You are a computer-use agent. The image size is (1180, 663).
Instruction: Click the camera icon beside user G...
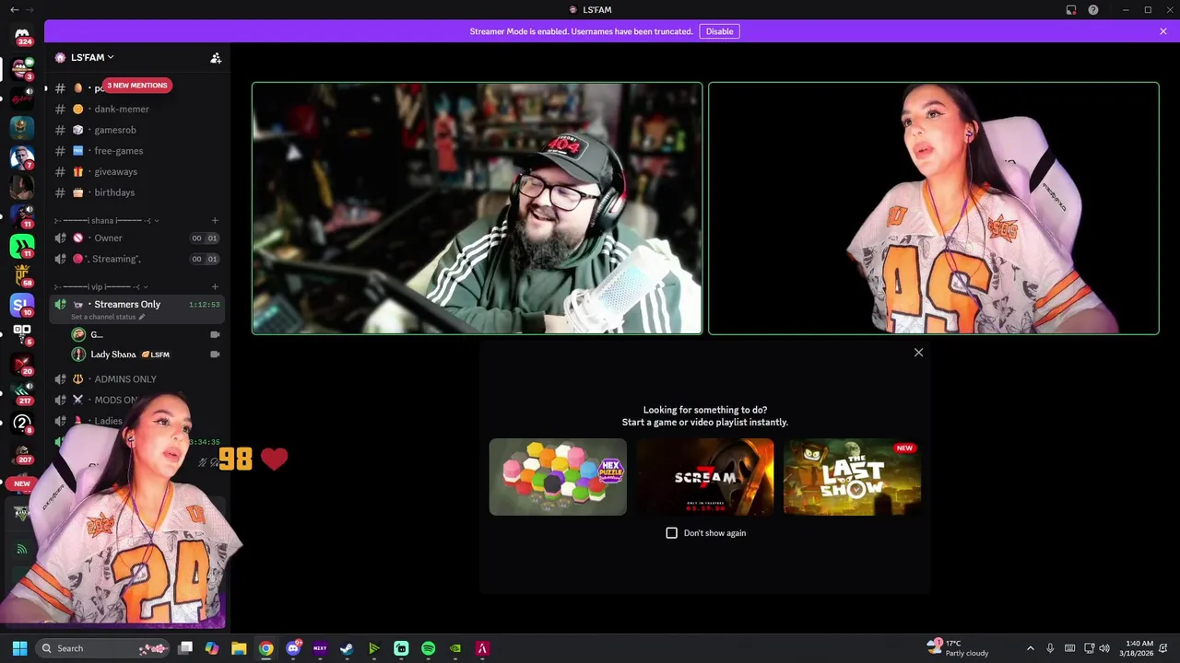[215, 334]
